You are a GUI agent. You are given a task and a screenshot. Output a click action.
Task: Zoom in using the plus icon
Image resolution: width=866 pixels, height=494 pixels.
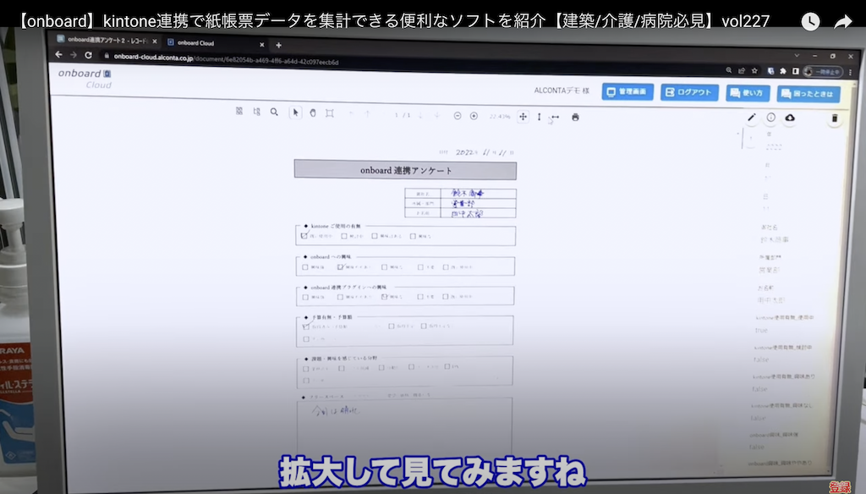click(474, 114)
